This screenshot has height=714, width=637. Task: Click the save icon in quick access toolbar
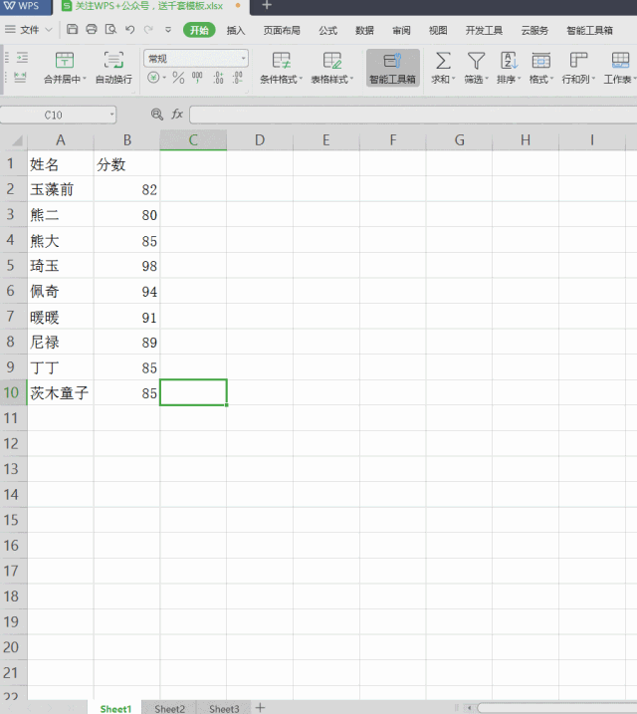pos(73,30)
